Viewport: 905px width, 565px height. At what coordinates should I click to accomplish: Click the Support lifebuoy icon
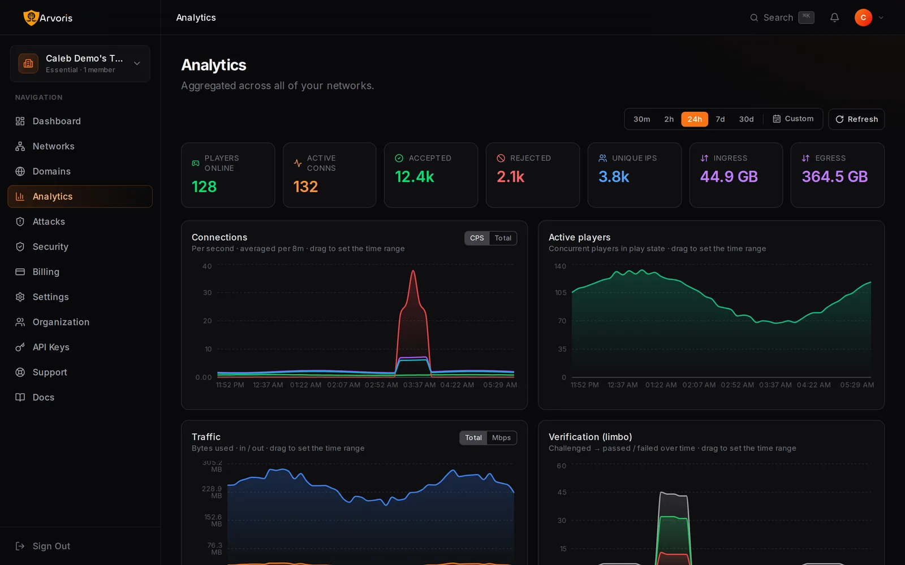click(20, 372)
